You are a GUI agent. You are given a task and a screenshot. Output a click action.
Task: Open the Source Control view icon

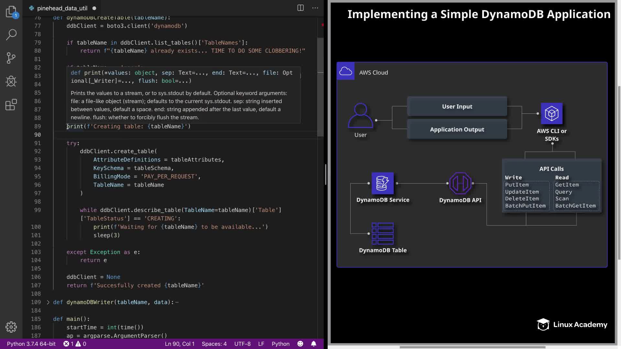[x=11, y=58]
